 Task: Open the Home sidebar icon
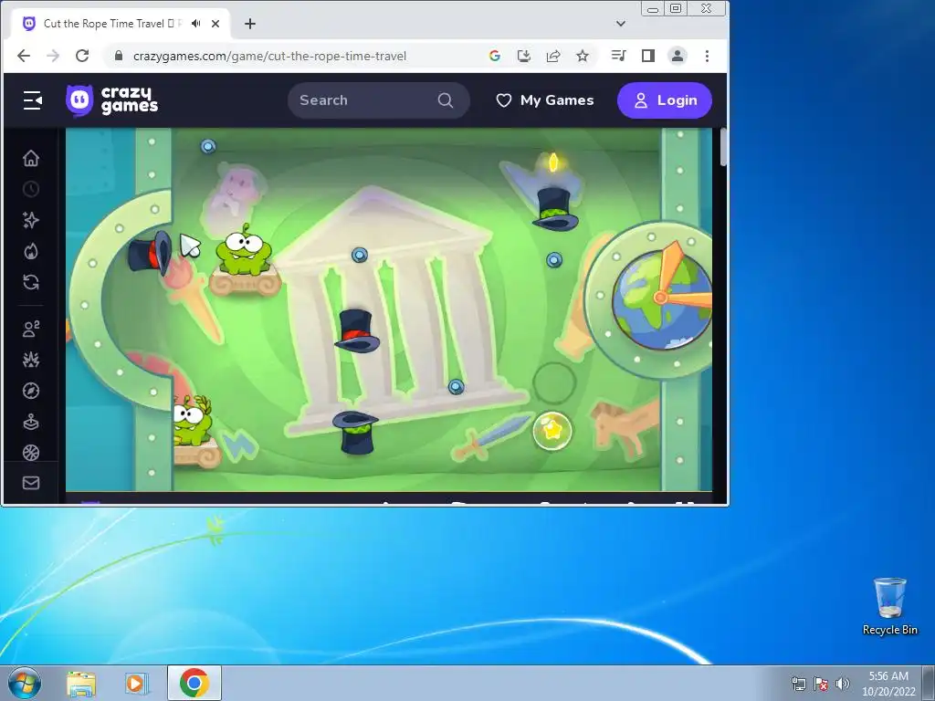[x=31, y=158]
